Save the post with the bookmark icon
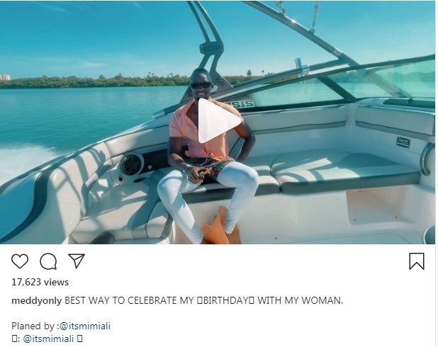Viewport: 438px width, 347px height. (x=417, y=261)
